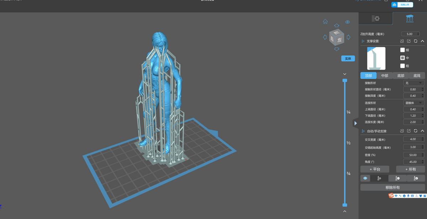Collapse the 支撑设置 section chevron
427x219 pixels.
[x=422, y=41]
